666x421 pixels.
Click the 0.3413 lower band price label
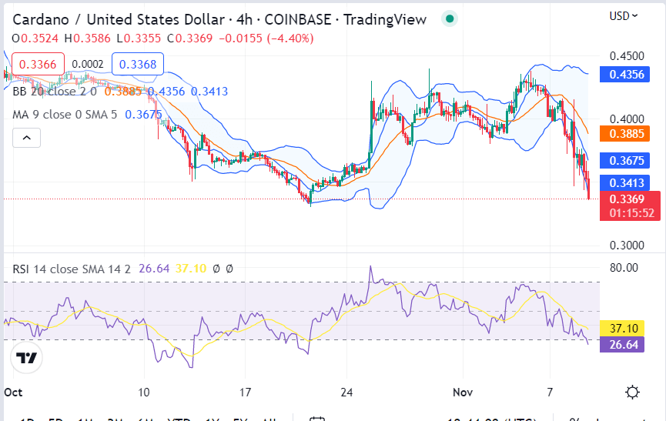[x=624, y=183]
